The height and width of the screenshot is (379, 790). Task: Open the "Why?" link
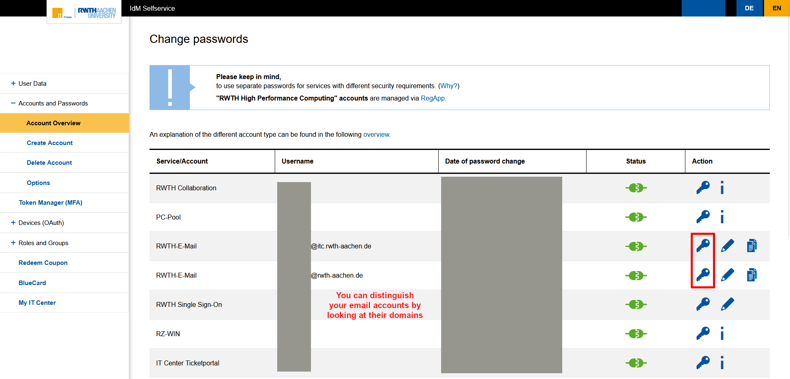(x=449, y=86)
